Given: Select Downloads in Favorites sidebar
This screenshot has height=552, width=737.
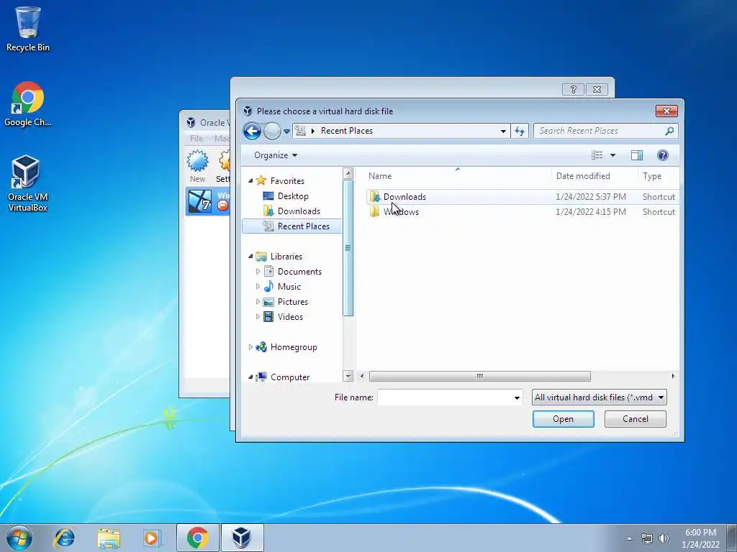Looking at the screenshot, I should tap(299, 211).
